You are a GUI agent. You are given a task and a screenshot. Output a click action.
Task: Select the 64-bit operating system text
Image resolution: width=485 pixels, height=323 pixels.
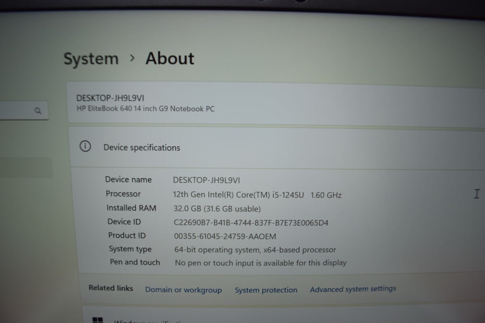tap(255, 250)
